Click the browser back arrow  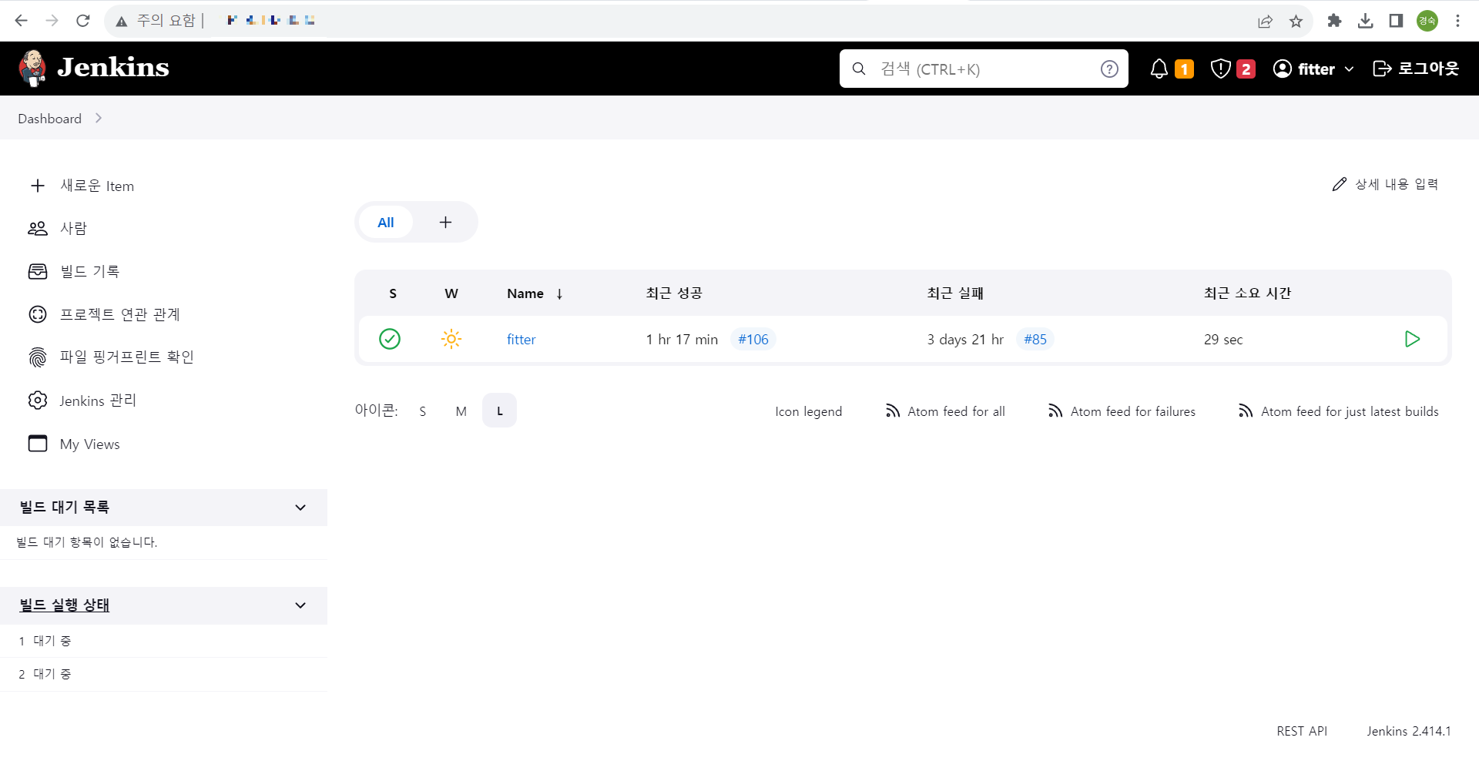click(x=22, y=21)
